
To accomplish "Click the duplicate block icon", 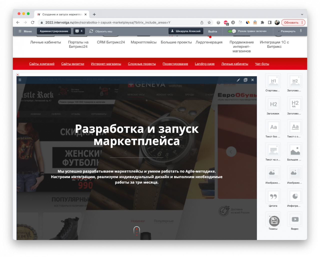I will pyautogui.click(x=245, y=80).
